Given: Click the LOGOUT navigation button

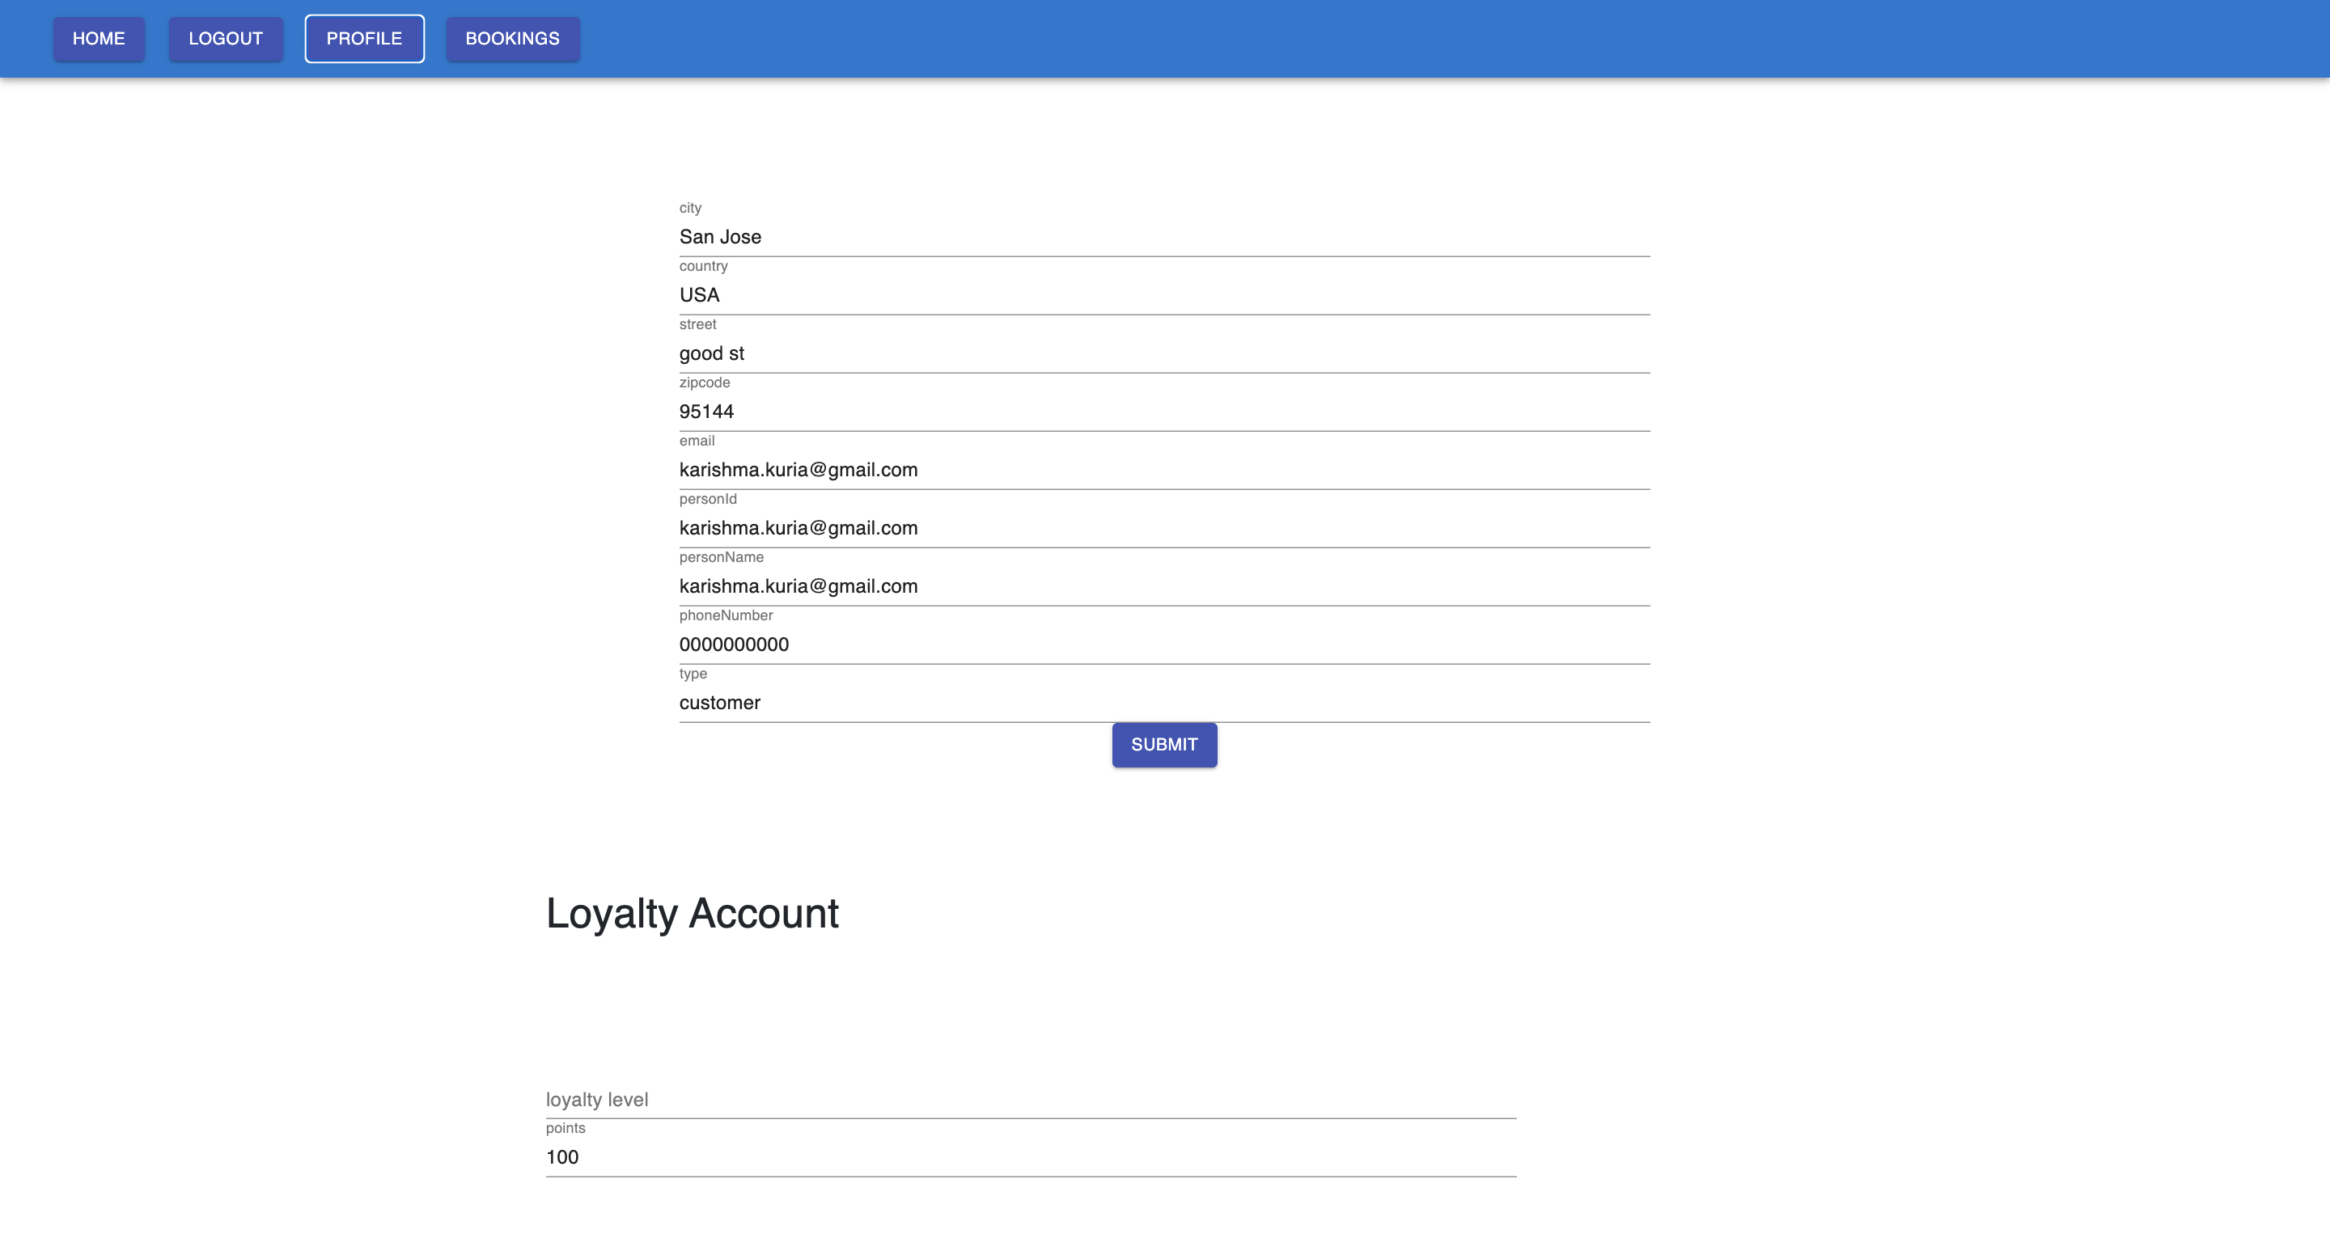Looking at the screenshot, I should [x=225, y=38].
